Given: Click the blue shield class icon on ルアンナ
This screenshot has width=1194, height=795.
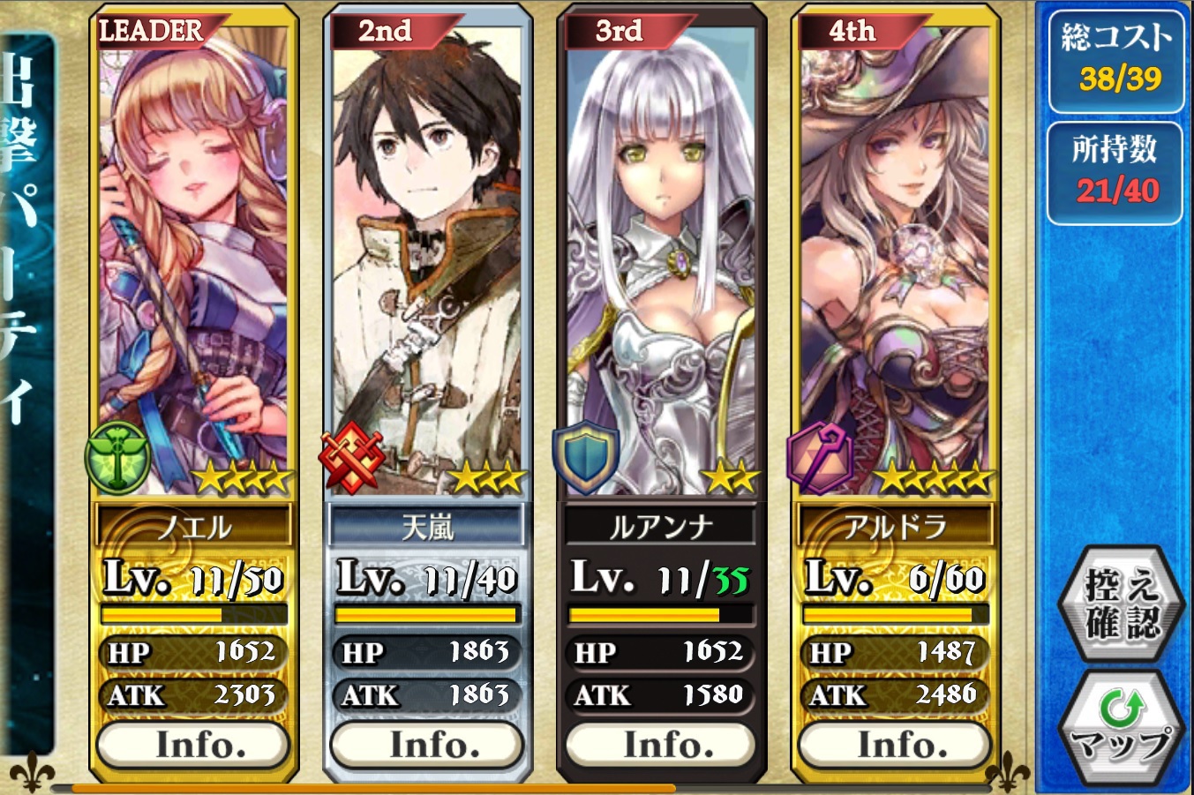Looking at the screenshot, I should pos(586,457).
